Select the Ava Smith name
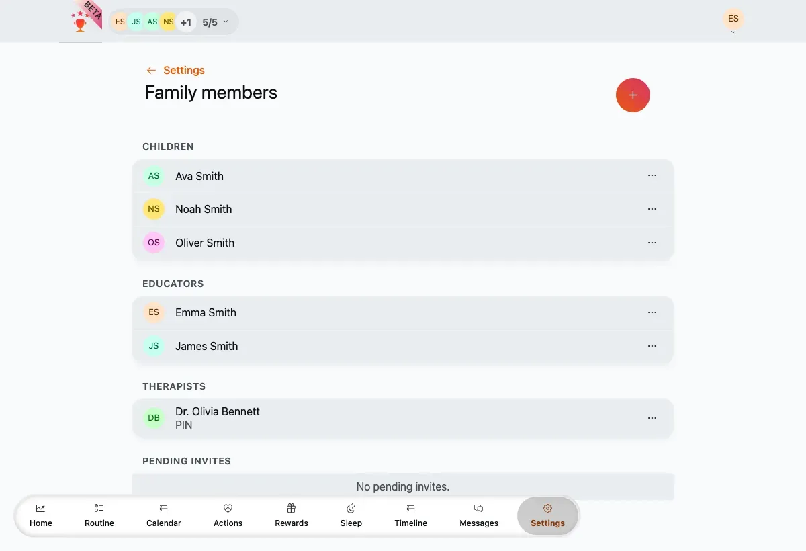This screenshot has height=551, width=806. click(x=199, y=176)
